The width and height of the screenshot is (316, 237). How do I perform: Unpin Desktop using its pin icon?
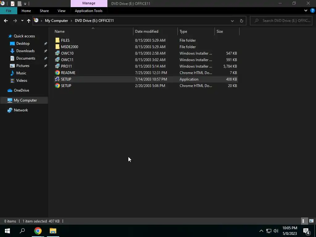[x=46, y=44]
